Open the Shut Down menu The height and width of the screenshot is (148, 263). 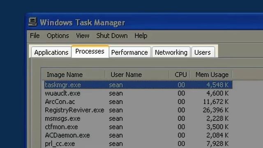pyautogui.click(x=112, y=36)
